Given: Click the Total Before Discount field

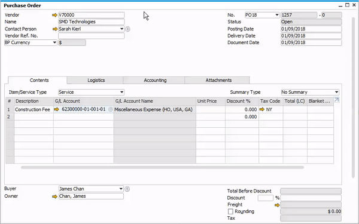Looking at the screenshot, I should [311, 191].
